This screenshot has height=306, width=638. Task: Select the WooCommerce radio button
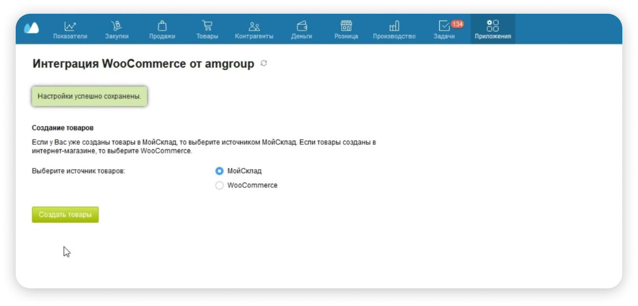point(219,185)
